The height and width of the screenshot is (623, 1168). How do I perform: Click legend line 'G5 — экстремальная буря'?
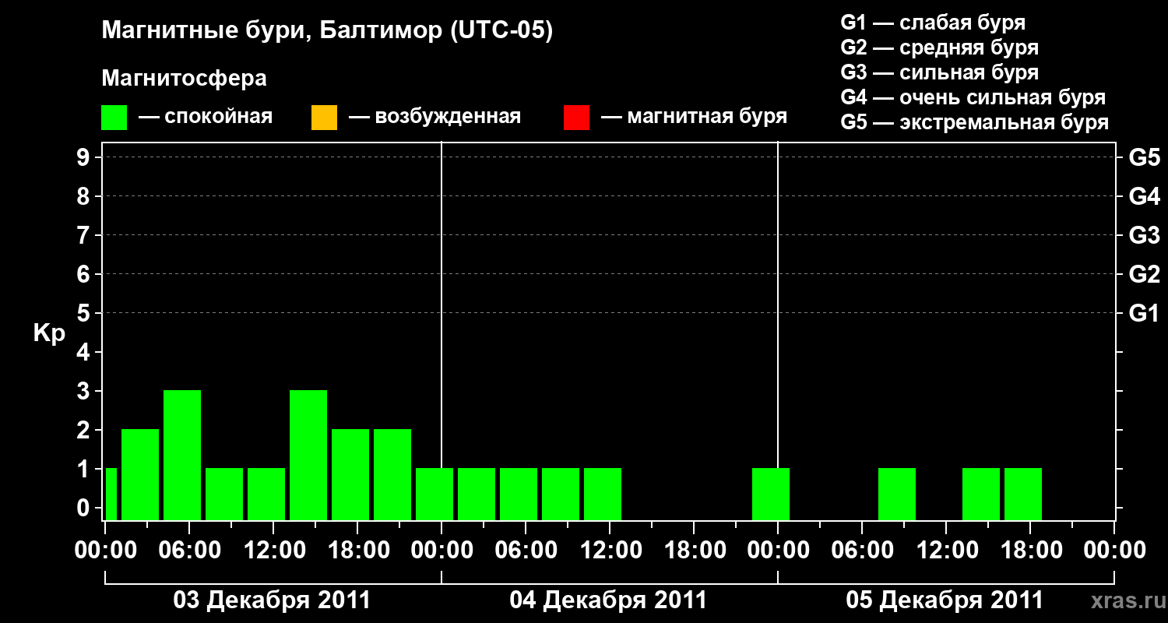tap(974, 122)
